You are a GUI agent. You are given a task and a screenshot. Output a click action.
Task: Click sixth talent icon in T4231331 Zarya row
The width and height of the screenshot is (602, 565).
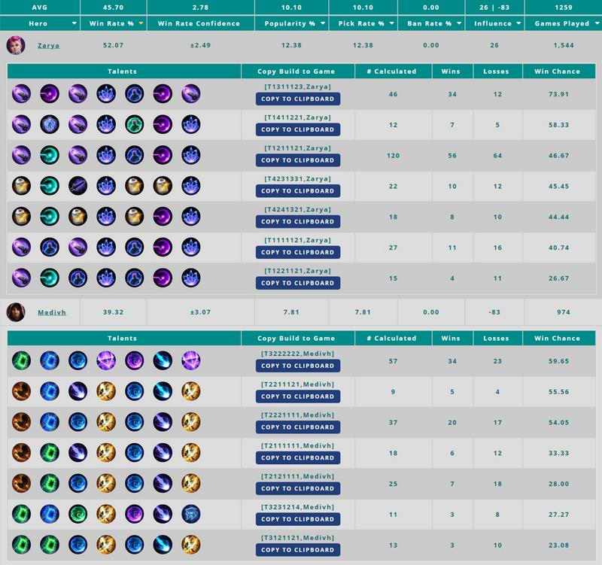(x=163, y=186)
